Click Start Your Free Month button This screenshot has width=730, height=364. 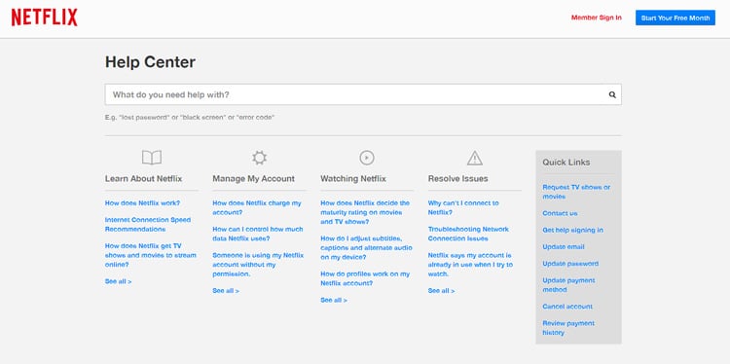[675, 18]
